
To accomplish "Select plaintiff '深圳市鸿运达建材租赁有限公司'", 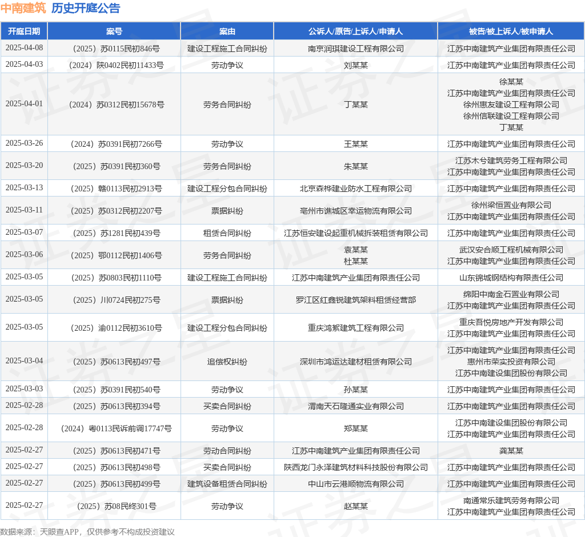I will [x=355, y=362].
